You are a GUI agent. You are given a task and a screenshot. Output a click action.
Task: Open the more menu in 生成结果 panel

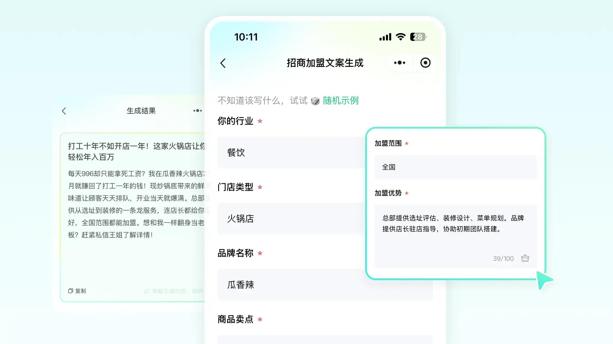pos(198,111)
